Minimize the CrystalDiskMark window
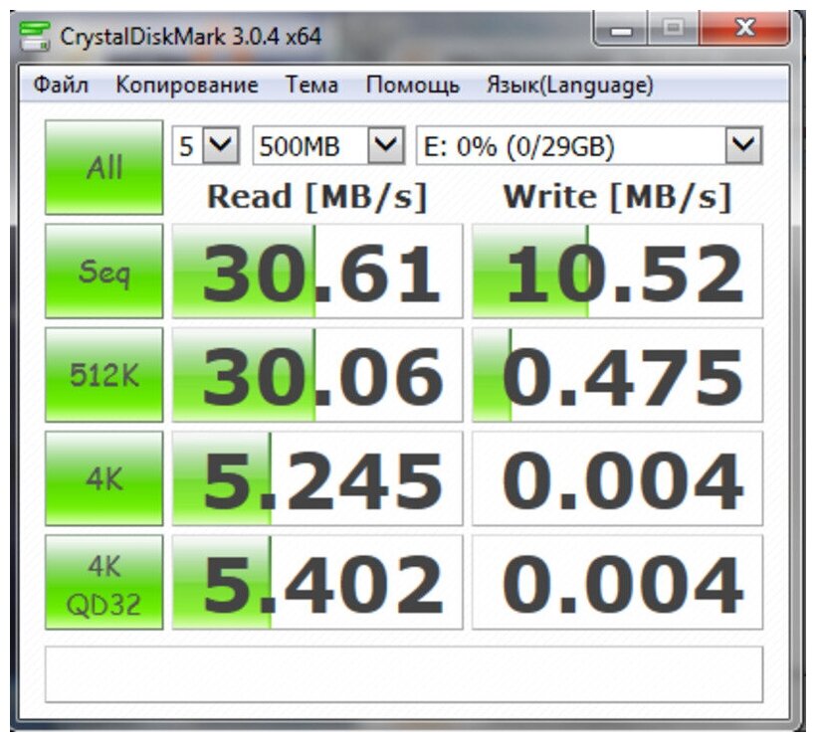Image resolution: width=816 pixels, height=742 pixels. (x=621, y=30)
